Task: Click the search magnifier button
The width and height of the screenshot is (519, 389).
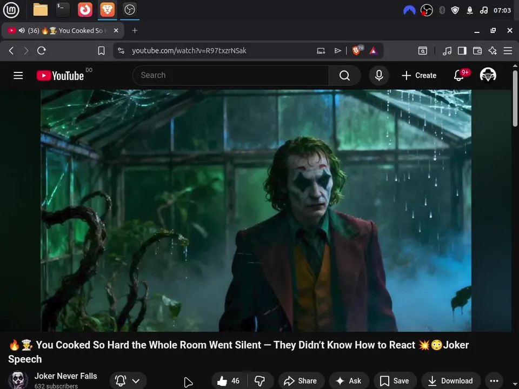Action: click(x=344, y=76)
